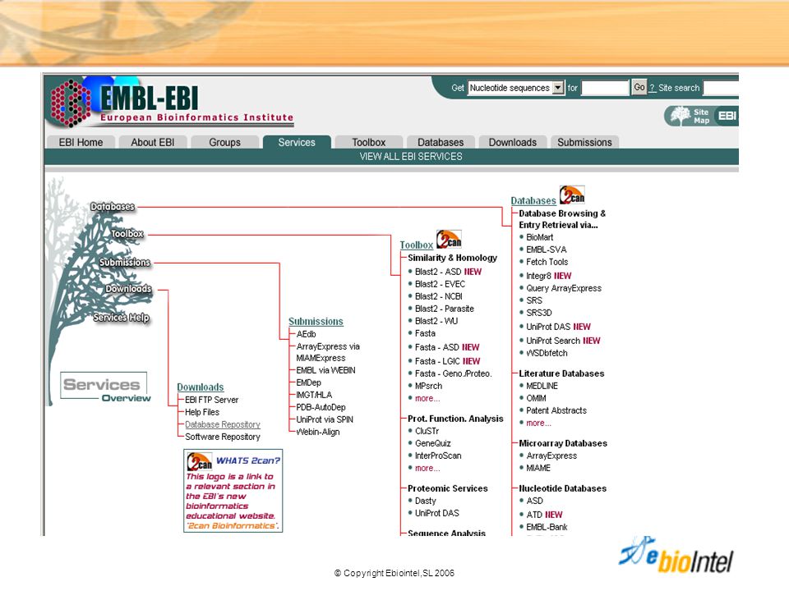Open Software Repository link
Viewport: 789px width, 591px height.
[223, 437]
